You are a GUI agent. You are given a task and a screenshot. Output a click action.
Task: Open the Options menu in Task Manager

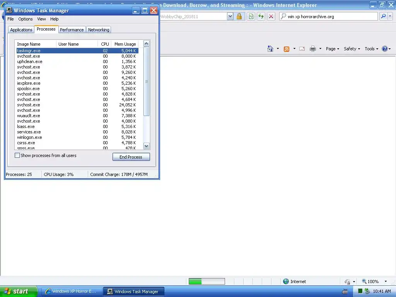point(26,19)
